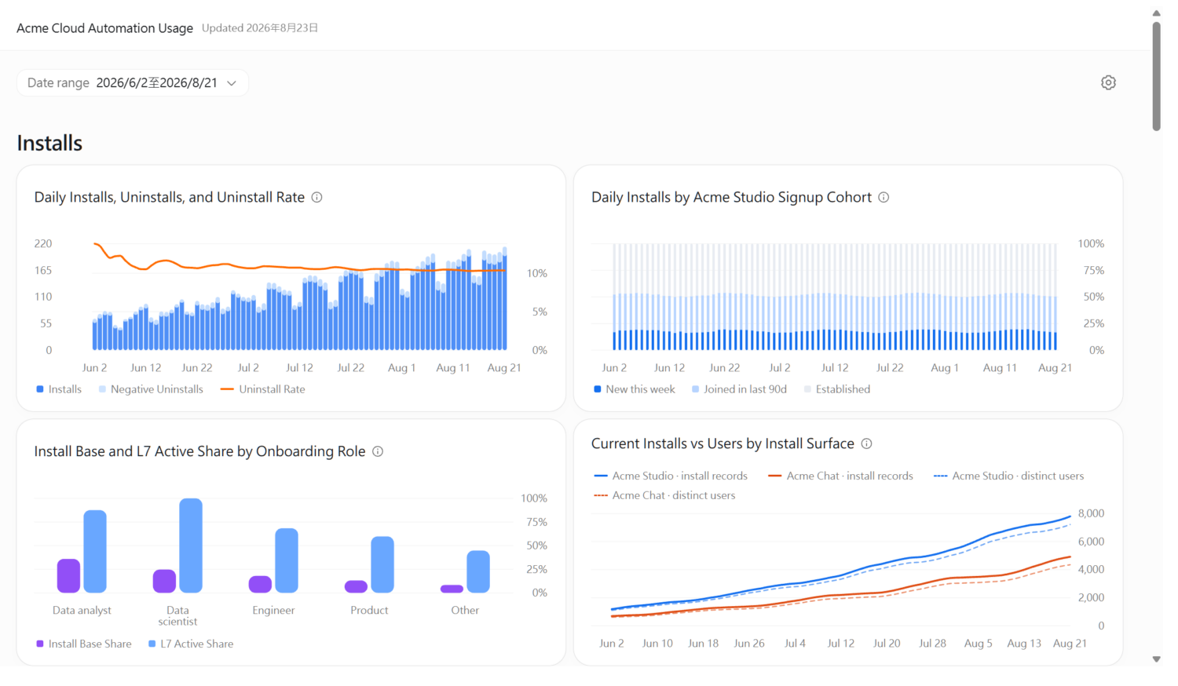Click the vertical scrollbar thumb

(1156, 76)
